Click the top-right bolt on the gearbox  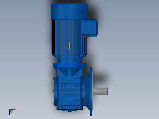pyautogui.click(x=77, y=78)
